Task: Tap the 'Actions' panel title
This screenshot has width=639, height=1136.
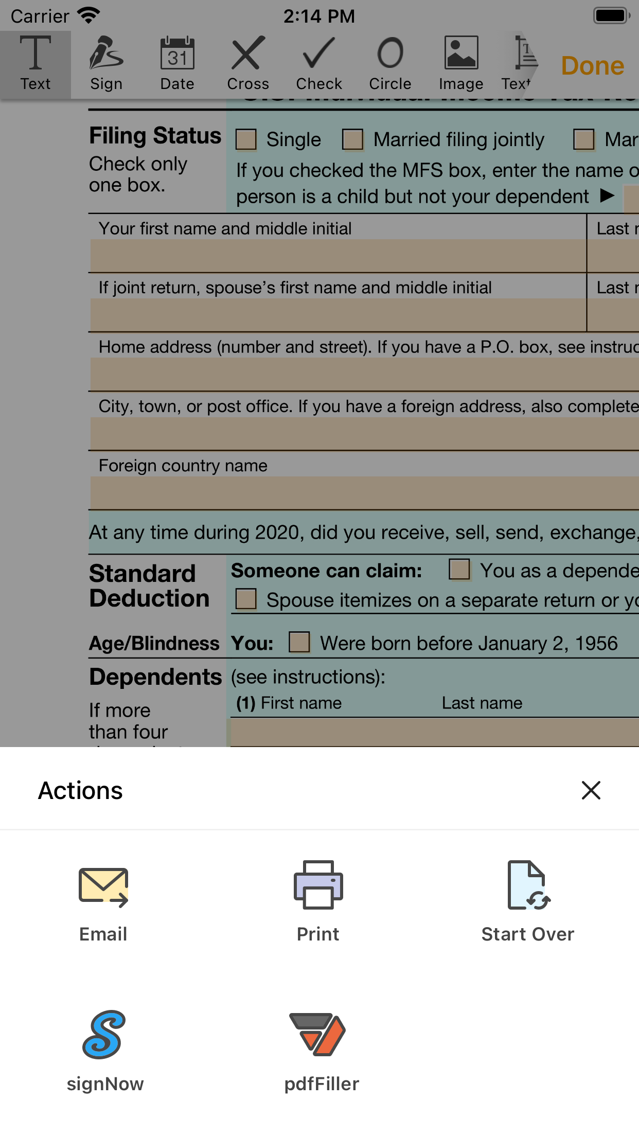Action: pyautogui.click(x=81, y=790)
